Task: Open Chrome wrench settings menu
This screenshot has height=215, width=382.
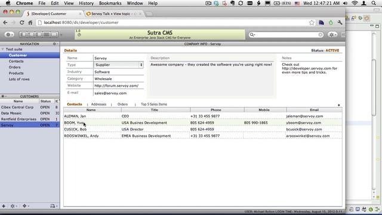Action: click(x=340, y=23)
